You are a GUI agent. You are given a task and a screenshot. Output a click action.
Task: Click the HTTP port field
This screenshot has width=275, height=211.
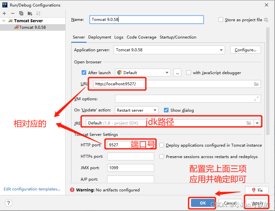pyautogui.click(x=131, y=145)
